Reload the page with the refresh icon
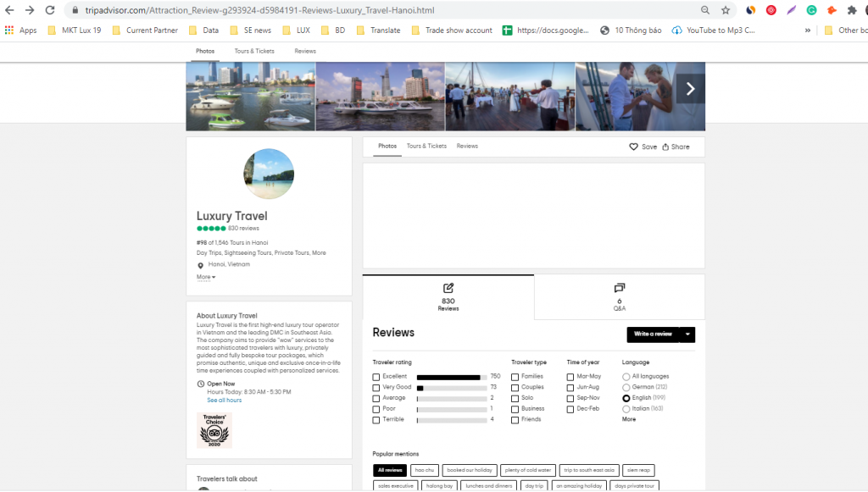This screenshot has height=492, width=868. 50,10
